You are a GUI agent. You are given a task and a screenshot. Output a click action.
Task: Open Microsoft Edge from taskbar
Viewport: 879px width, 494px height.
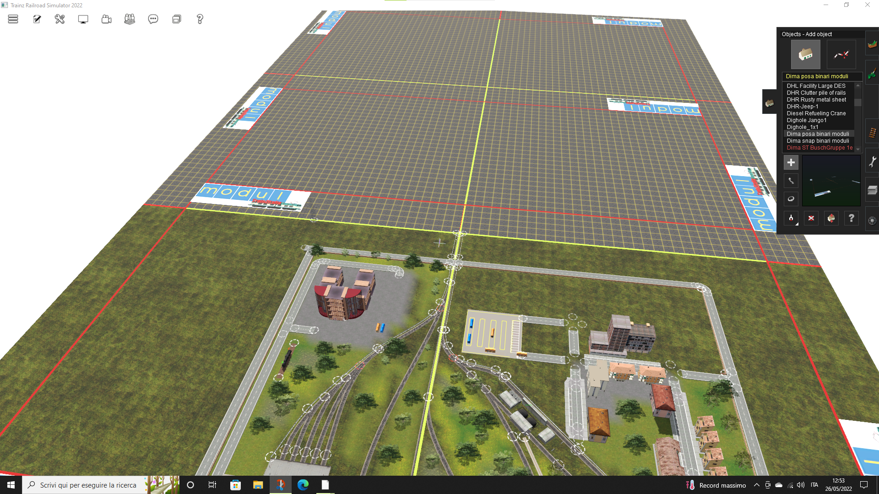point(303,485)
